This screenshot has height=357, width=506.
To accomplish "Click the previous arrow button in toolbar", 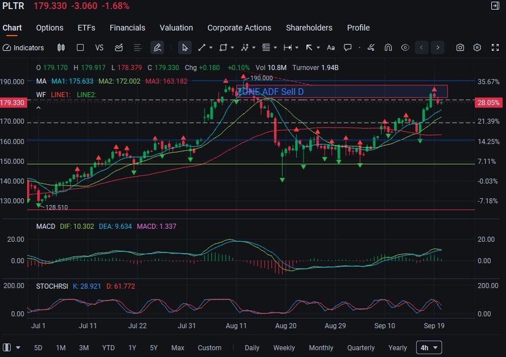I will [x=421, y=47].
